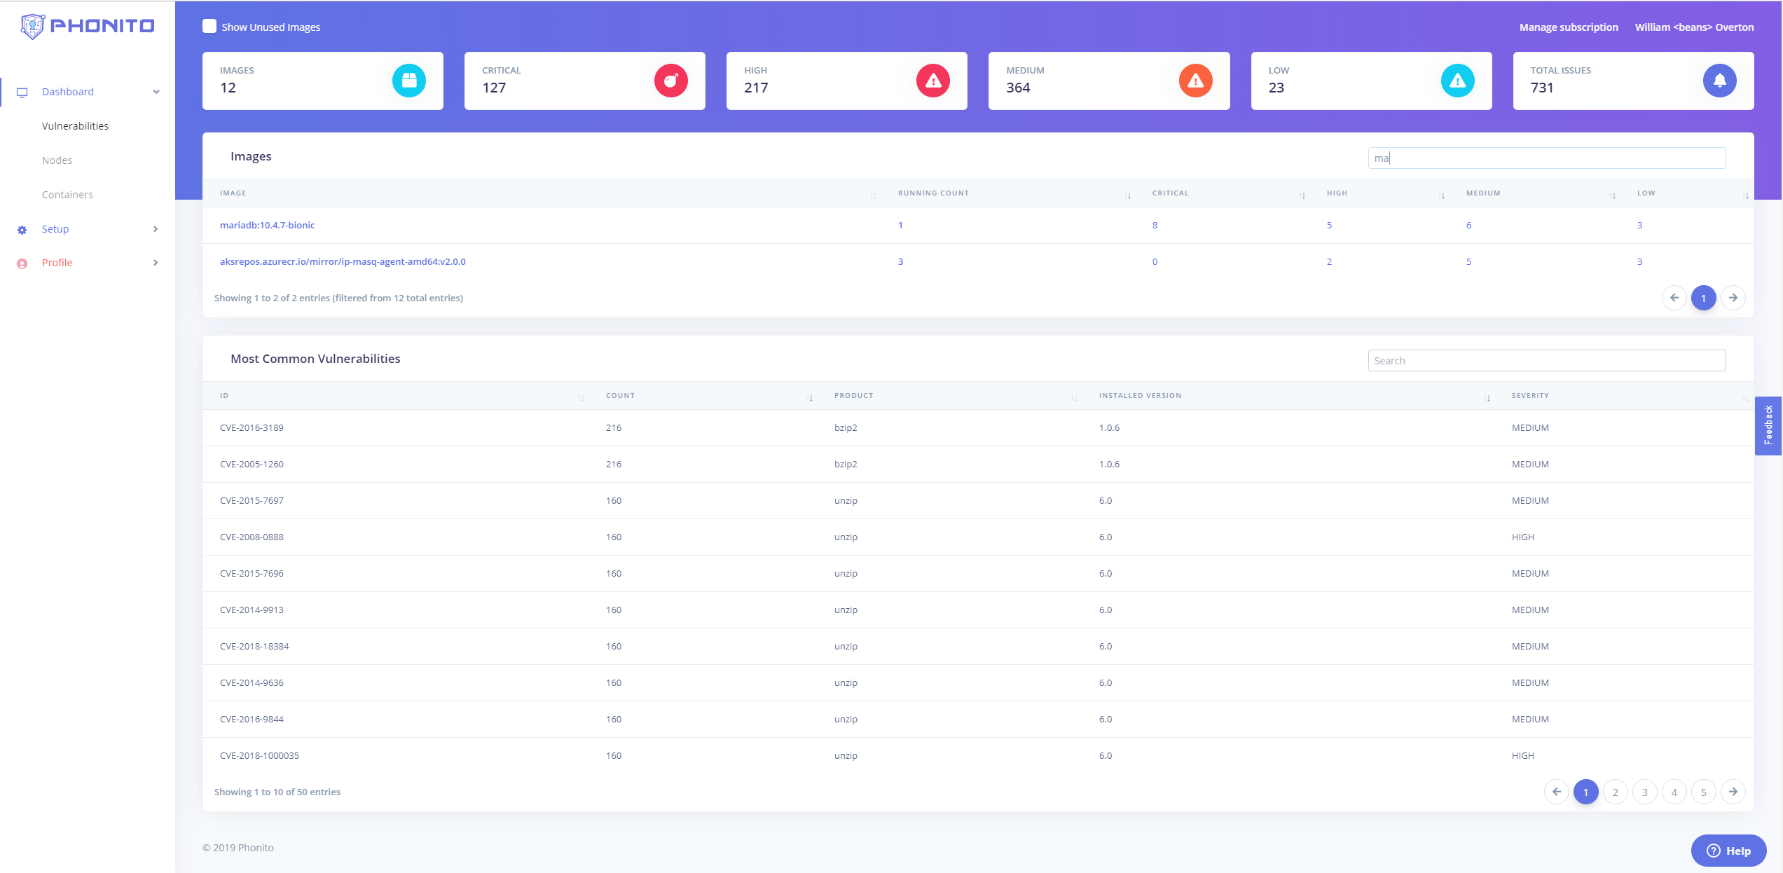Image resolution: width=1783 pixels, height=873 pixels.
Task: Open Containers in the sidebar
Action: coord(67,195)
